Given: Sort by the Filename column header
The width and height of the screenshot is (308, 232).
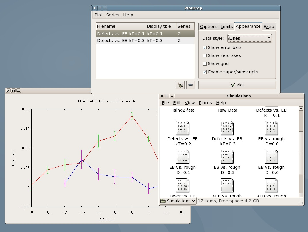Looking at the screenshot, I should 121,26.
